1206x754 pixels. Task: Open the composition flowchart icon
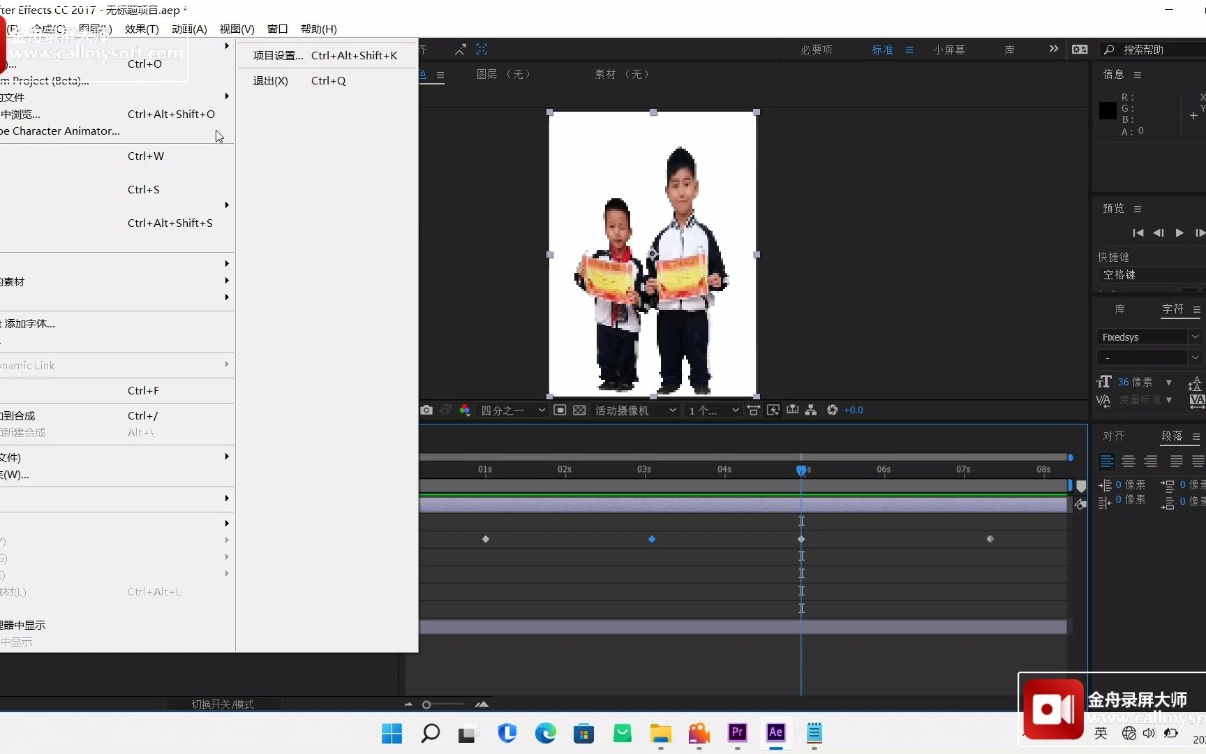811,410
